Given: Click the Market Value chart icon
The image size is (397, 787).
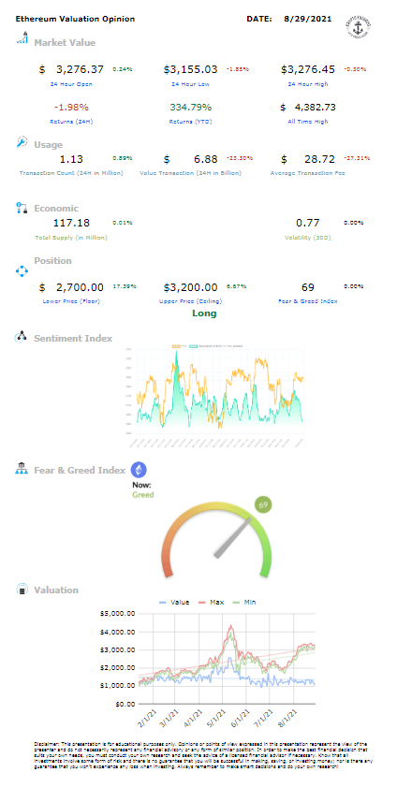Looking at the screenshot, I should (x=22, y=37).
